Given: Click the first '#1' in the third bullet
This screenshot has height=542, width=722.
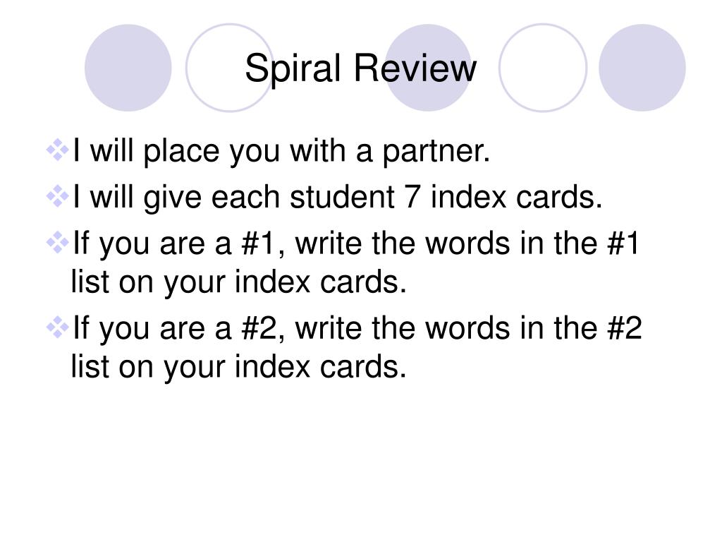Looking at the screenshot, I should (258, 243).
